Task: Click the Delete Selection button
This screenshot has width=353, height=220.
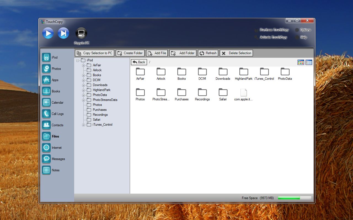Action: coord(236,53)
